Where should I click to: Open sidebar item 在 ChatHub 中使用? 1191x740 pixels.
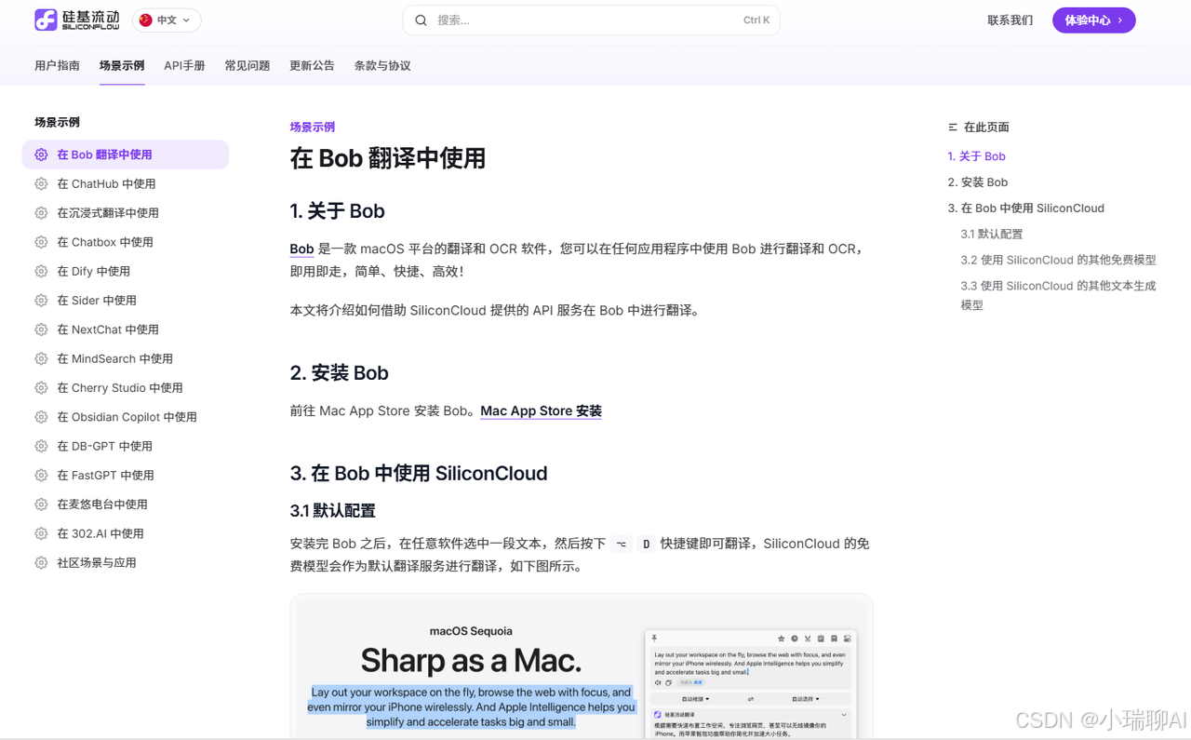pos(126,184)
